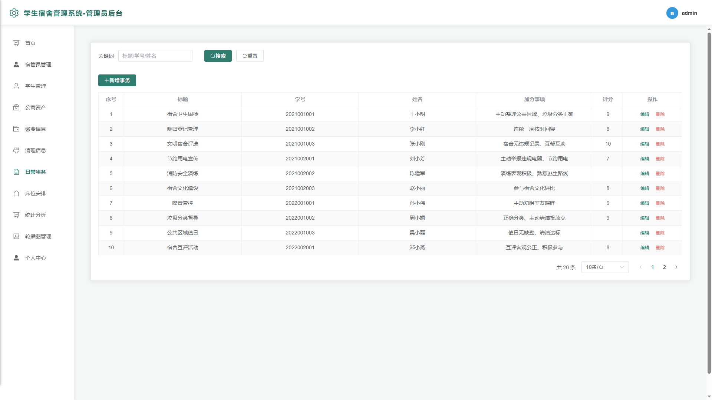Delete the 晚归登记管理 row
Screen dimensions: 712x400
(x=660, y=129)
